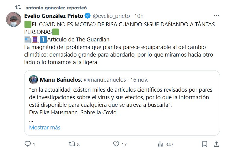Open Evelio González Prieto's profile avatar
226x150 pixels.
coord(14,20)
